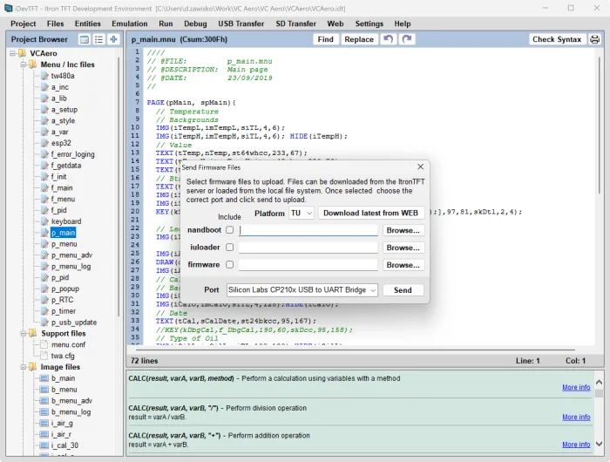610x462 pixels.
Task: Open the a_style file
Action: point(63,120)
